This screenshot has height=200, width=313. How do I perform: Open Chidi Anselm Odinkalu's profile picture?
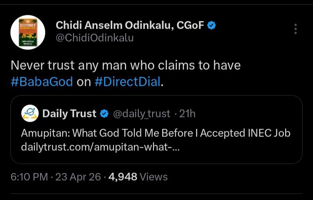point(27,32)
